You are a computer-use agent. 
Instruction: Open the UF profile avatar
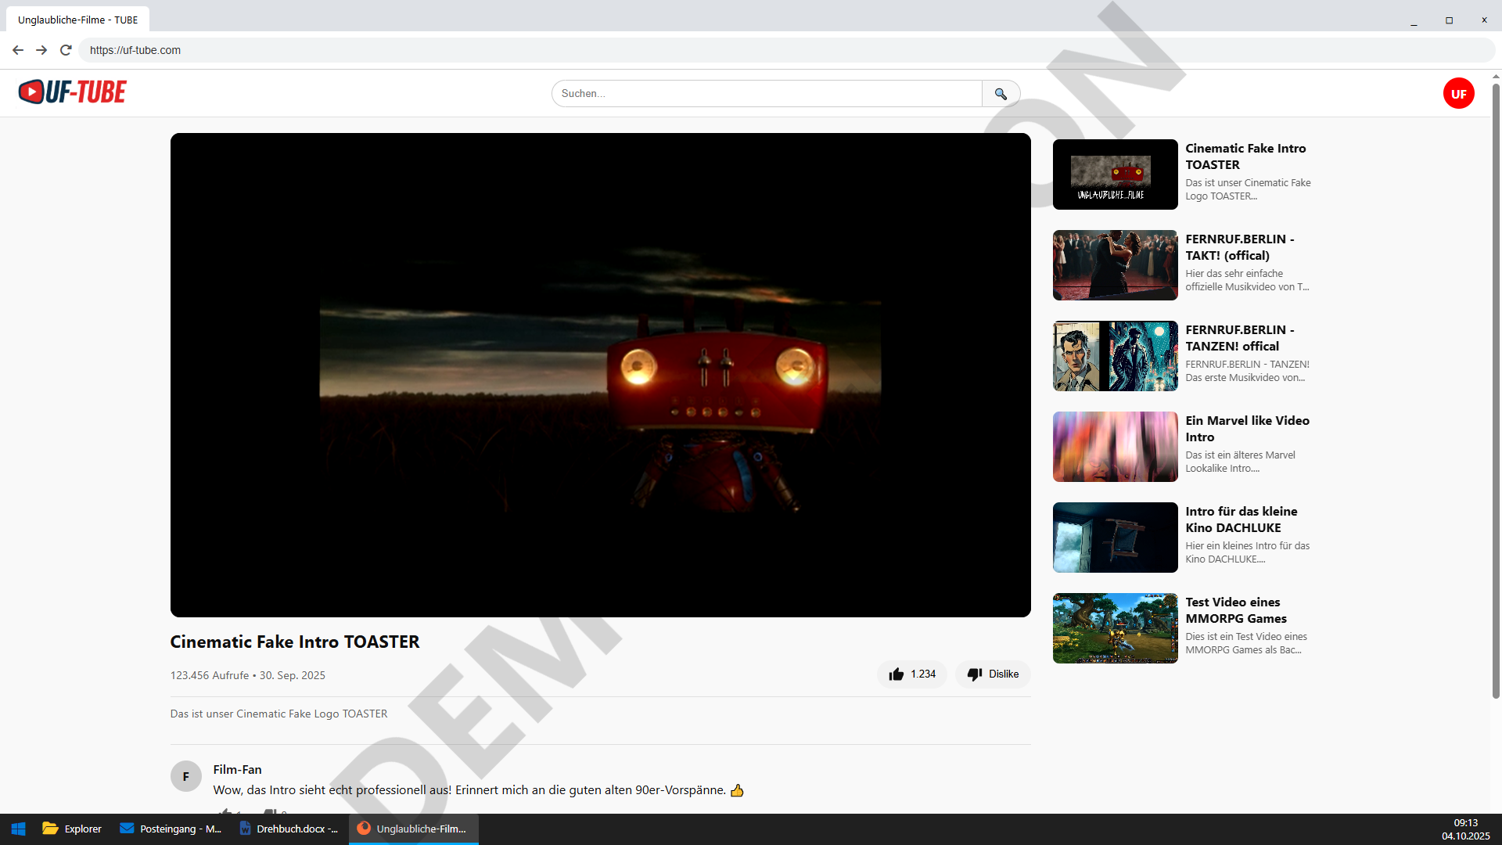point(1458,93)
